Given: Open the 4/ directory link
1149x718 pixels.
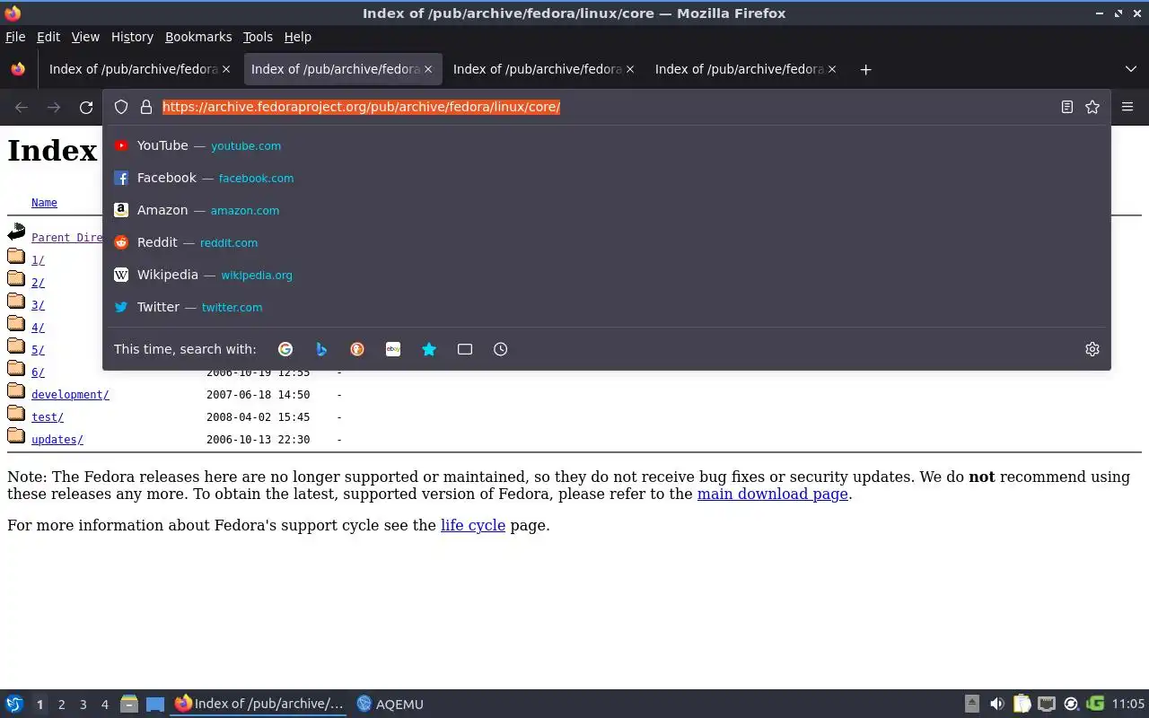Looking at the screenshot, I should pyautogui.click(x=38, y=328).
